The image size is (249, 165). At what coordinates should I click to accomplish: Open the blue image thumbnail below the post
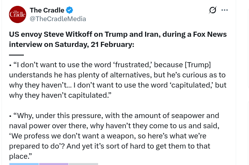pos(24,164)
